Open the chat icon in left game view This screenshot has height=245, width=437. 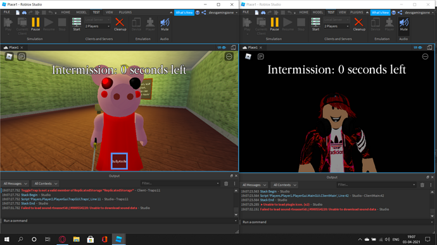pos(22,56)
